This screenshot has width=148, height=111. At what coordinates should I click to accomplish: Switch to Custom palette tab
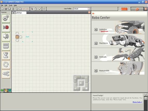coord(10,90)
